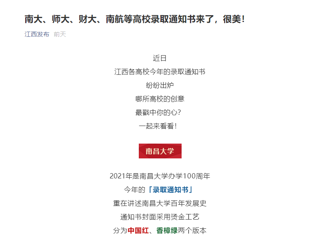Click the line 哪所高校的创意

point(160,99)
